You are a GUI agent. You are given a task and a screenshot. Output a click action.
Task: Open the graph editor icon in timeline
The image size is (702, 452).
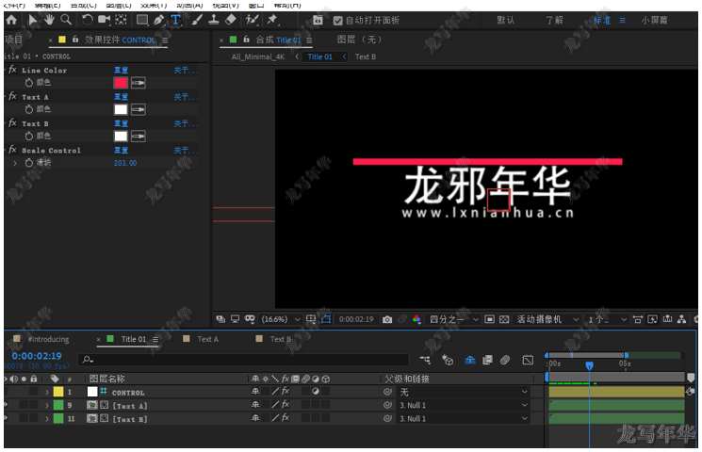[x=528, y=360]
